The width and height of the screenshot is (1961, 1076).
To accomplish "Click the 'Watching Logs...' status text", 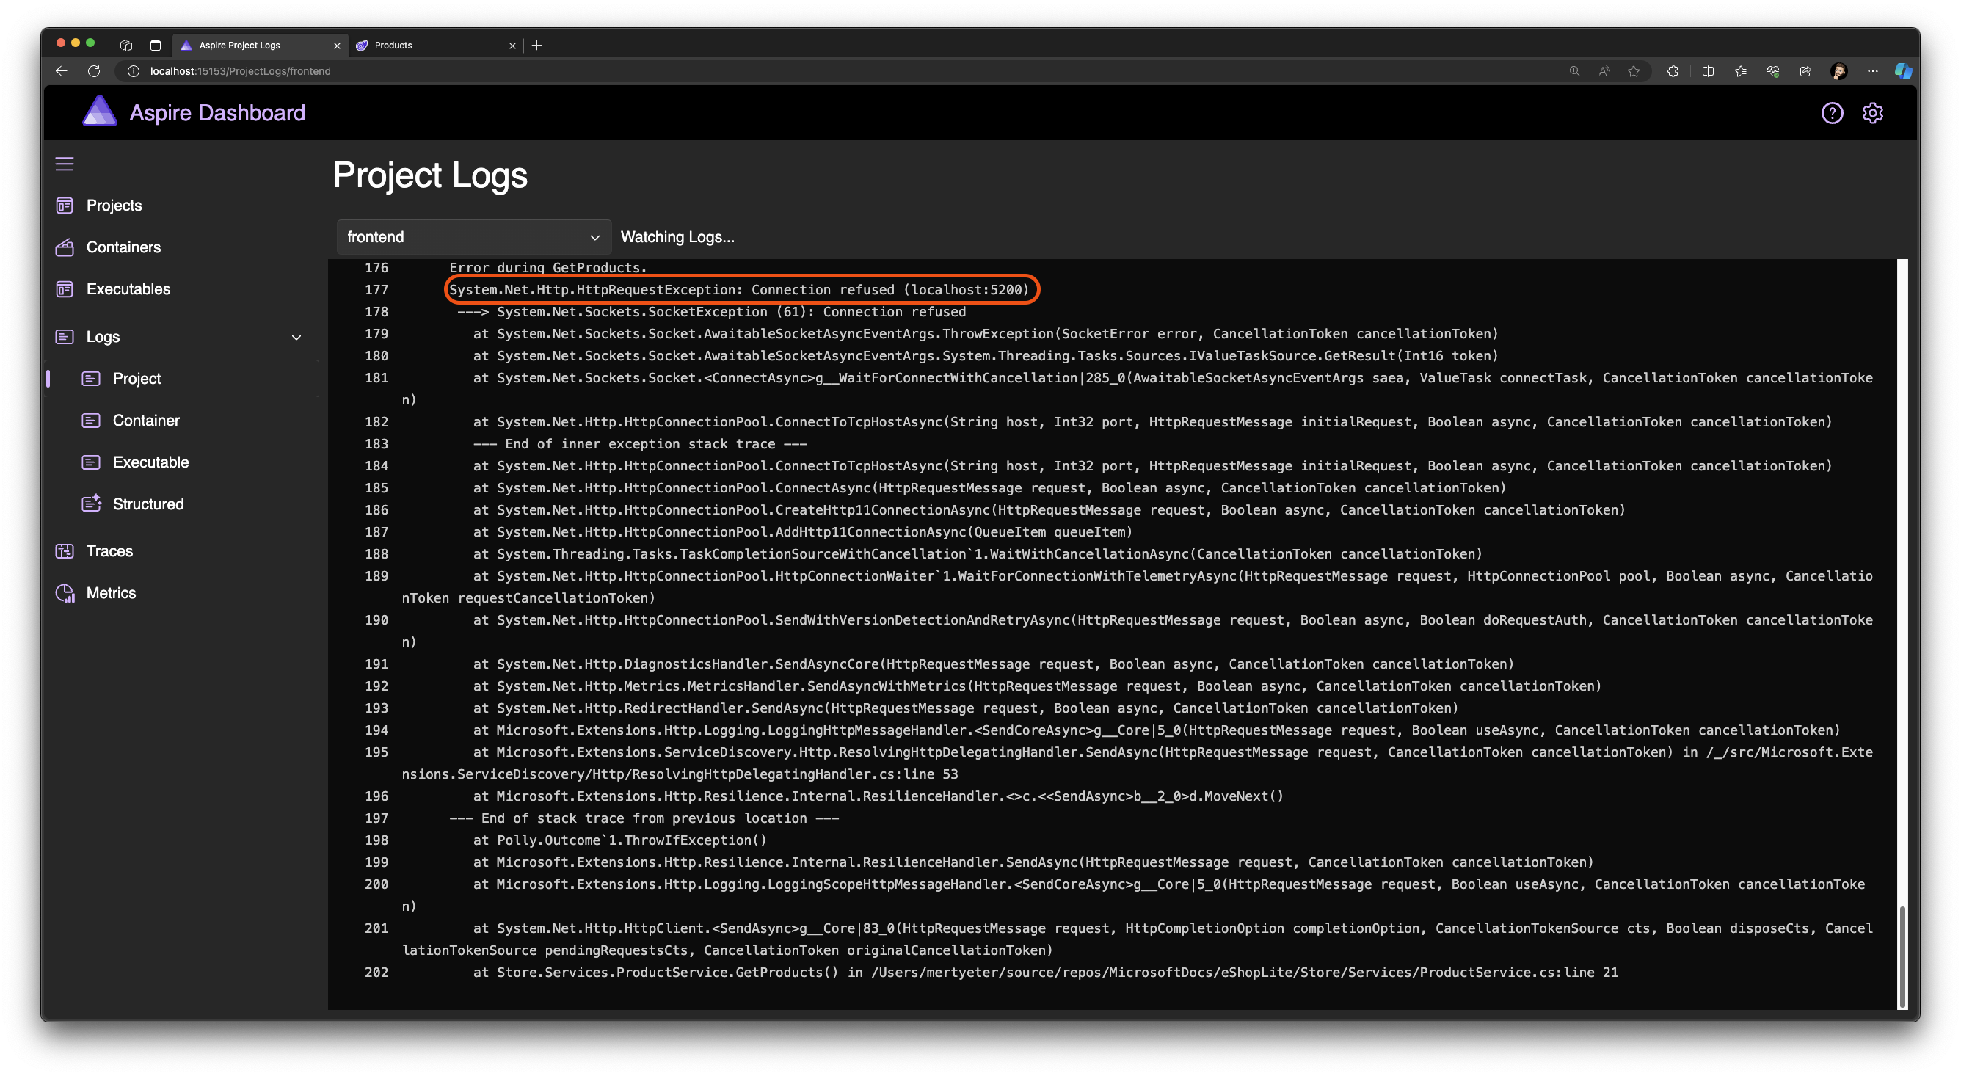I will [677, 237].
